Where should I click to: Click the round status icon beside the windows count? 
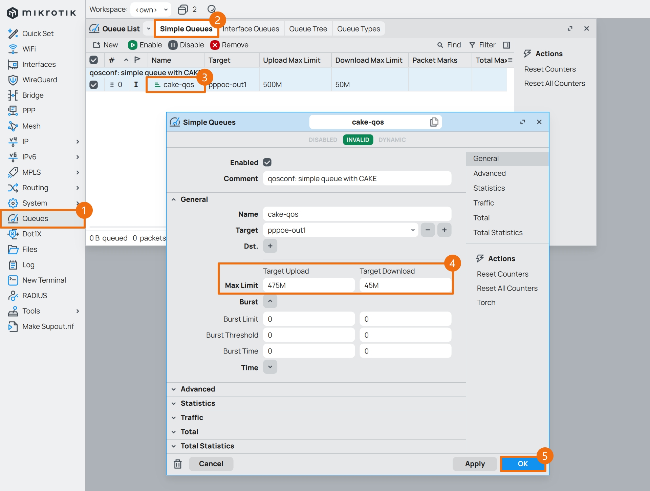click(x=212, y=9)
